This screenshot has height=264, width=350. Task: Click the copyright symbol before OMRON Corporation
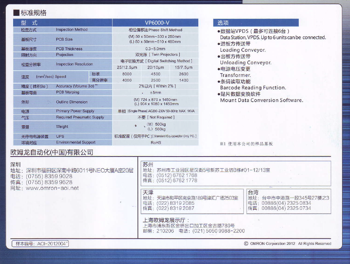coord(246,243)
